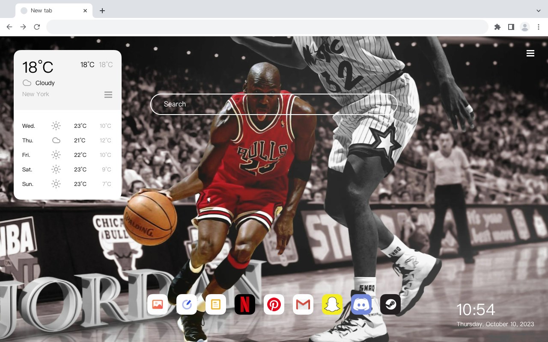Open the Chrome profile avatar
The image size is (548, 342).
coord(525,27)
